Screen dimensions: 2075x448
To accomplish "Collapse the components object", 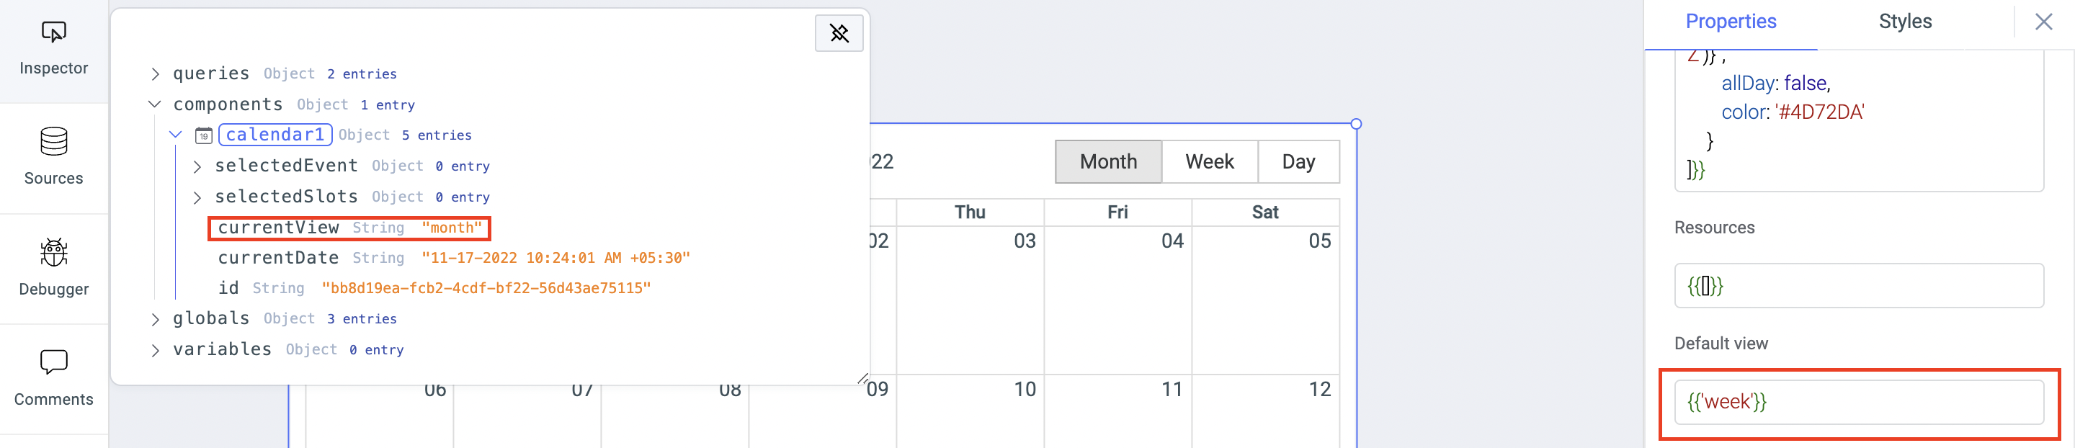I will [x=155, y=104].
